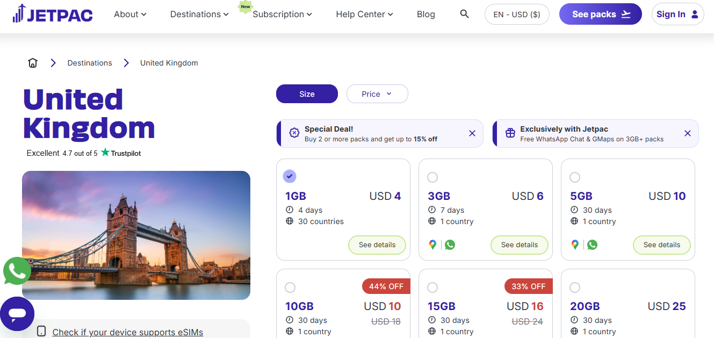Open the Blog page
This screenshot has height=338, width=714.
[426, 15]
